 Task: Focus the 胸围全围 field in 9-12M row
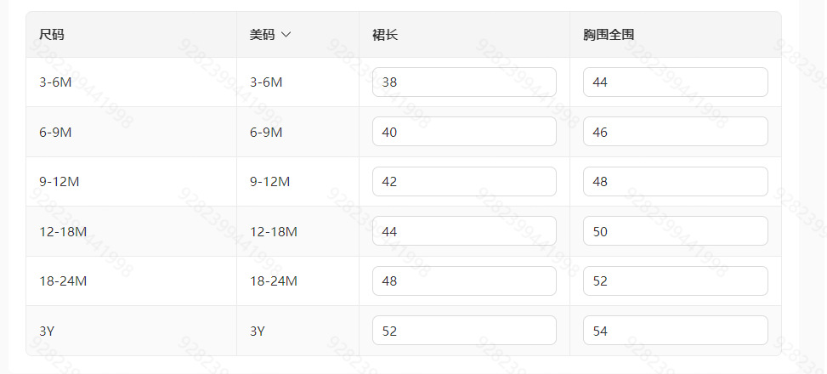tap(675, 182)
